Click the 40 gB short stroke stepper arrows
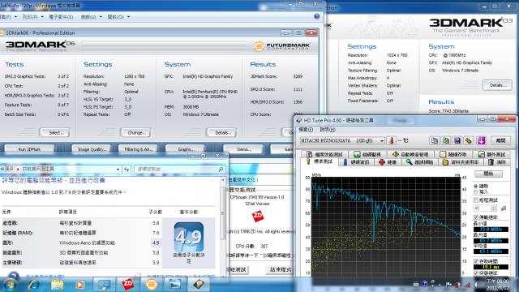This screenshot has height=292, width=519. [x=493, y=208]
